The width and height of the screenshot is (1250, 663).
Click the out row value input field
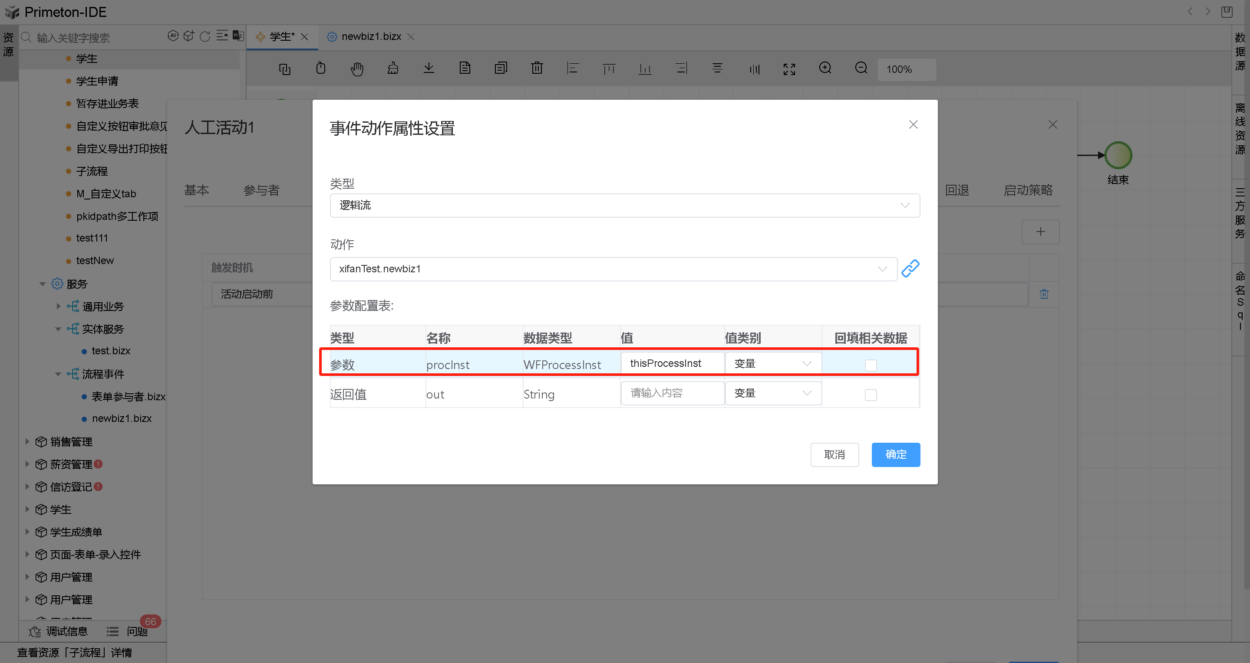coord(672,393)
